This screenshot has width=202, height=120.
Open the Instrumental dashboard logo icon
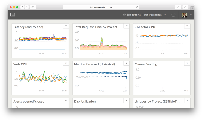pyautogui.click(x=13, y=15)
